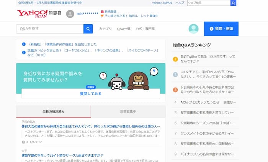The height and width of the screenshot is (162, 268).
Task: Open rank 3 item about 石丸市長と中国新聞の会見
Action: click(x=208, y=89)
